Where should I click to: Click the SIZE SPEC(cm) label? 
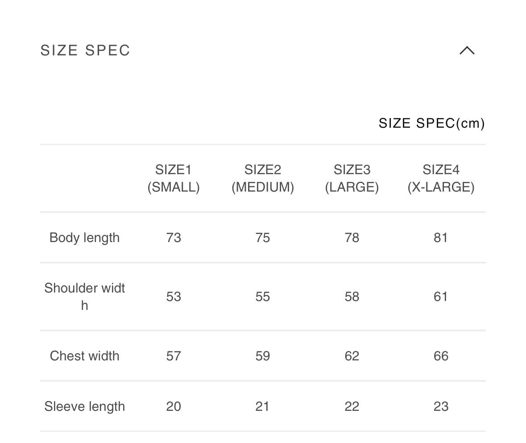pyautogui.click(x=431, y=123)
